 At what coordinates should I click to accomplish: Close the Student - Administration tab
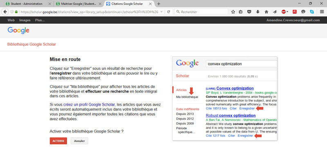(x=49, y=4)
